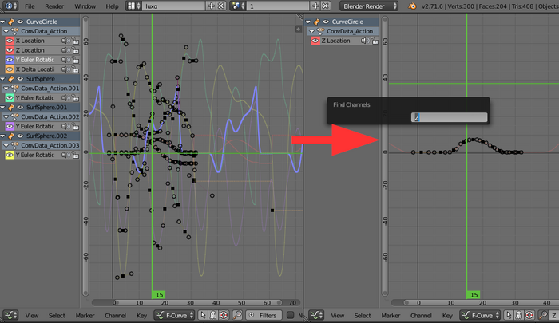
Task: Hide the X Location channel eye icon
Action: (9, 40)
